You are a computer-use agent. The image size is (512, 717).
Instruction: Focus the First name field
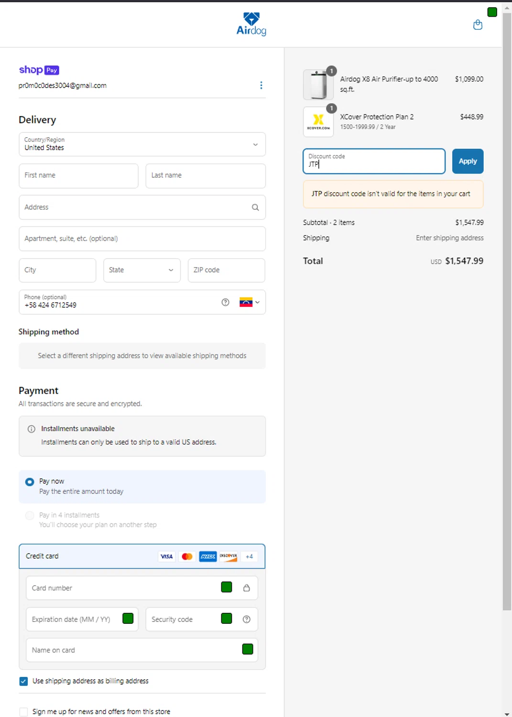(78, 176)
